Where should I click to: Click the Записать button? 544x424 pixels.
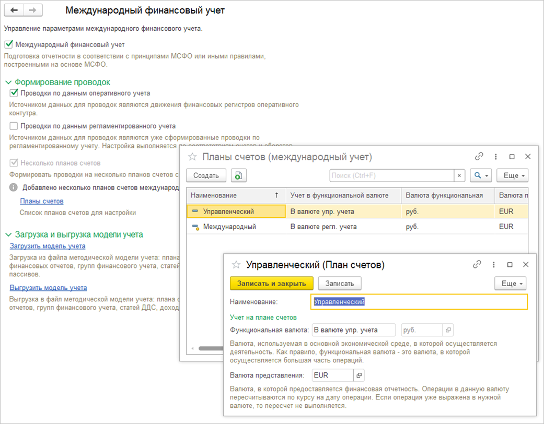340,283
